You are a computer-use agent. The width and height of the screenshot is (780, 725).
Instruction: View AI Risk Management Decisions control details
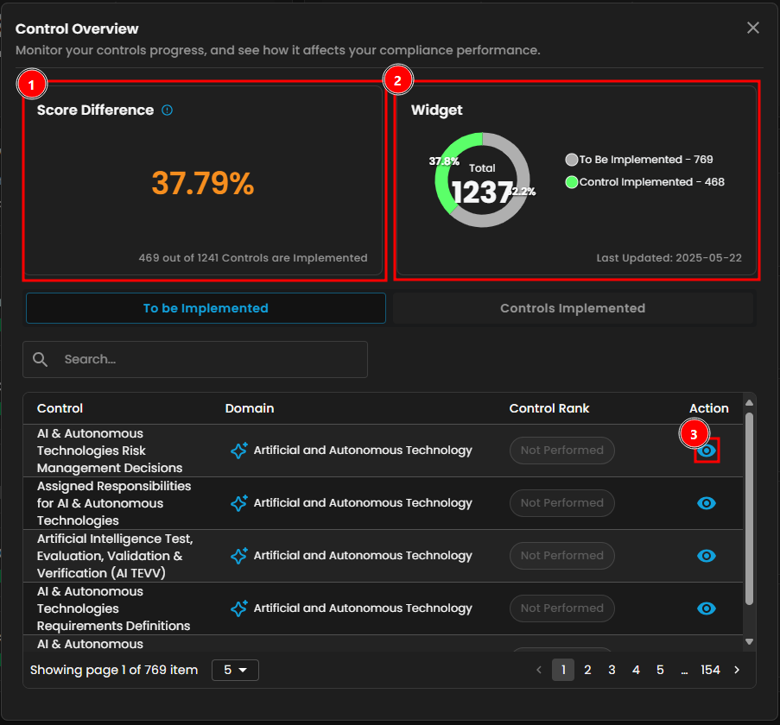(x=707, y=451)
